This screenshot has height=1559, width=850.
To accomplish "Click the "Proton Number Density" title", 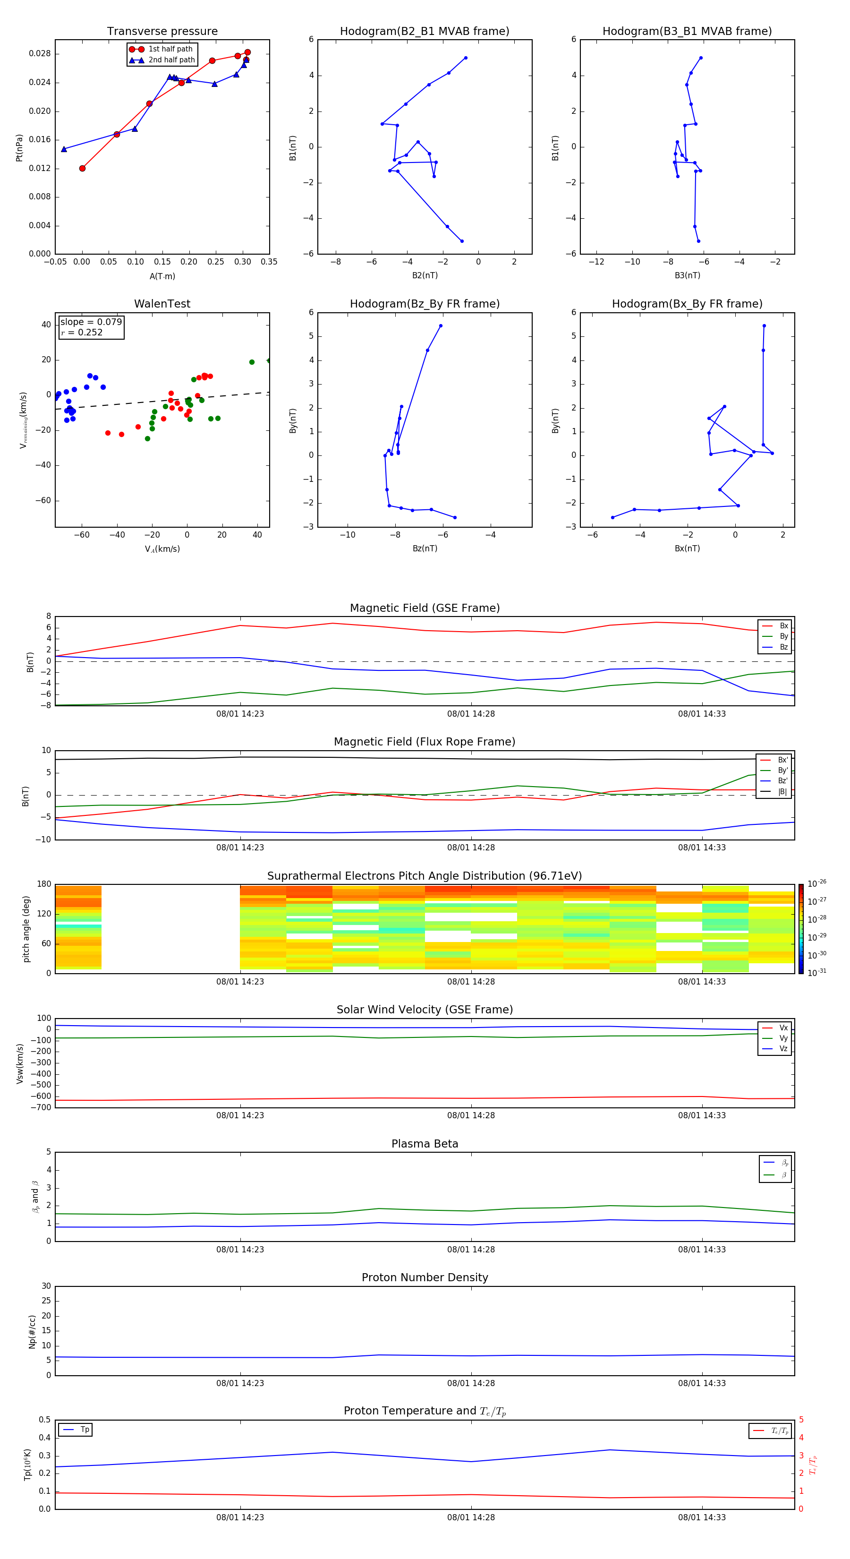I will (425, 1277).
